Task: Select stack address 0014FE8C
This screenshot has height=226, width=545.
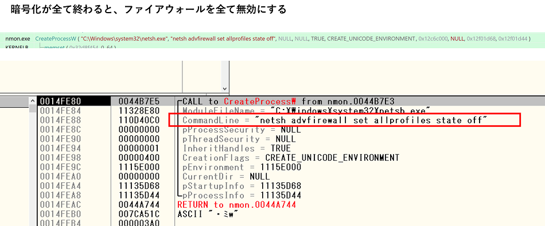Action: 60,130
